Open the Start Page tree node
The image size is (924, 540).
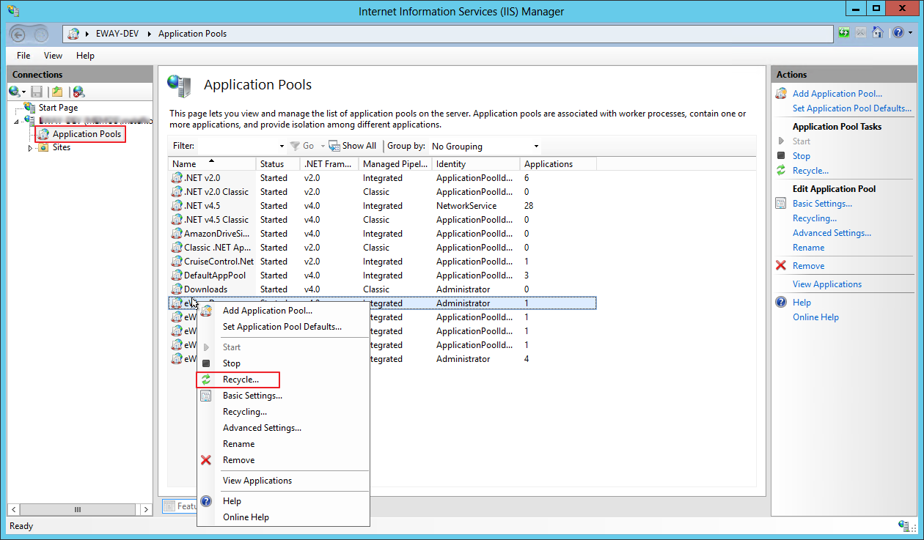point(58,108)
